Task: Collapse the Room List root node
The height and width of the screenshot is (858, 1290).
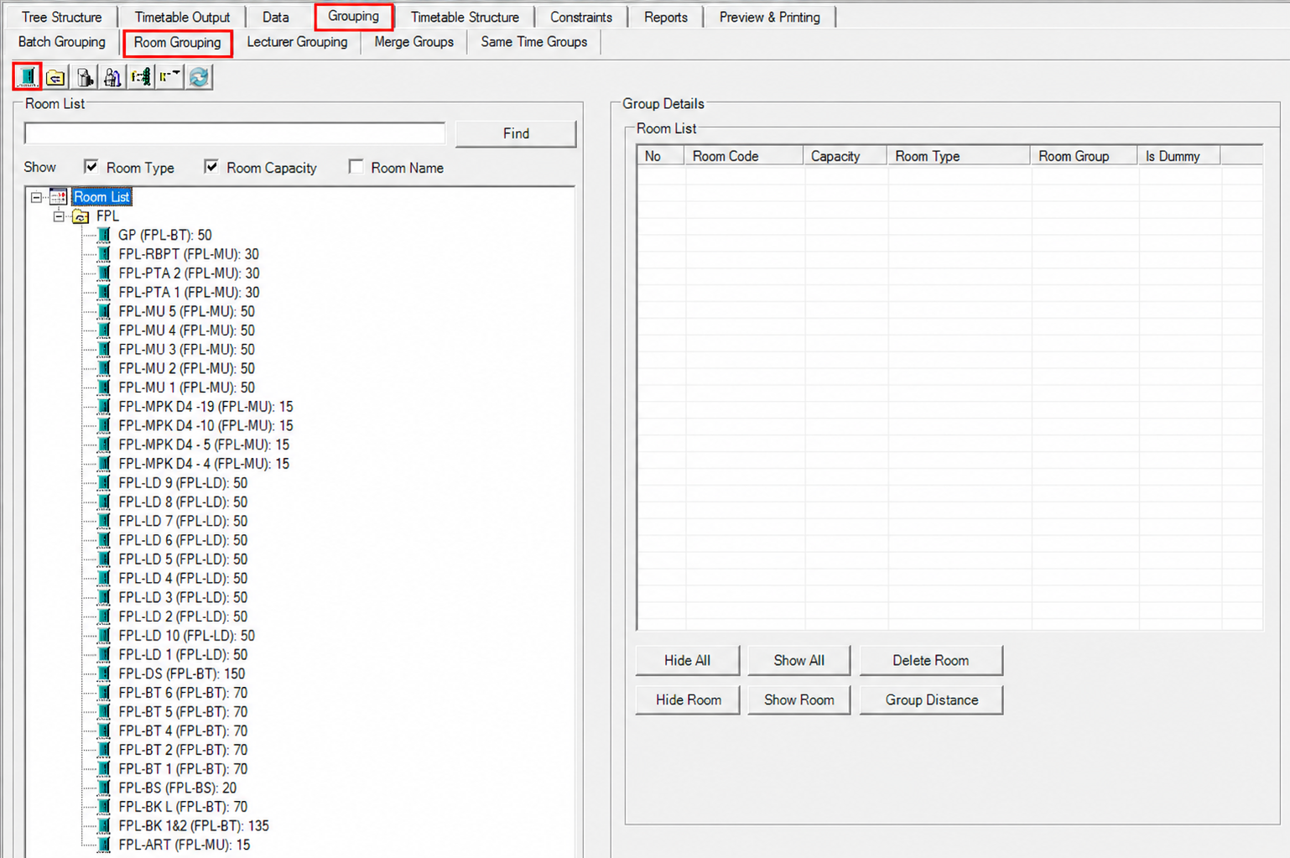Action: pos(36,197)
